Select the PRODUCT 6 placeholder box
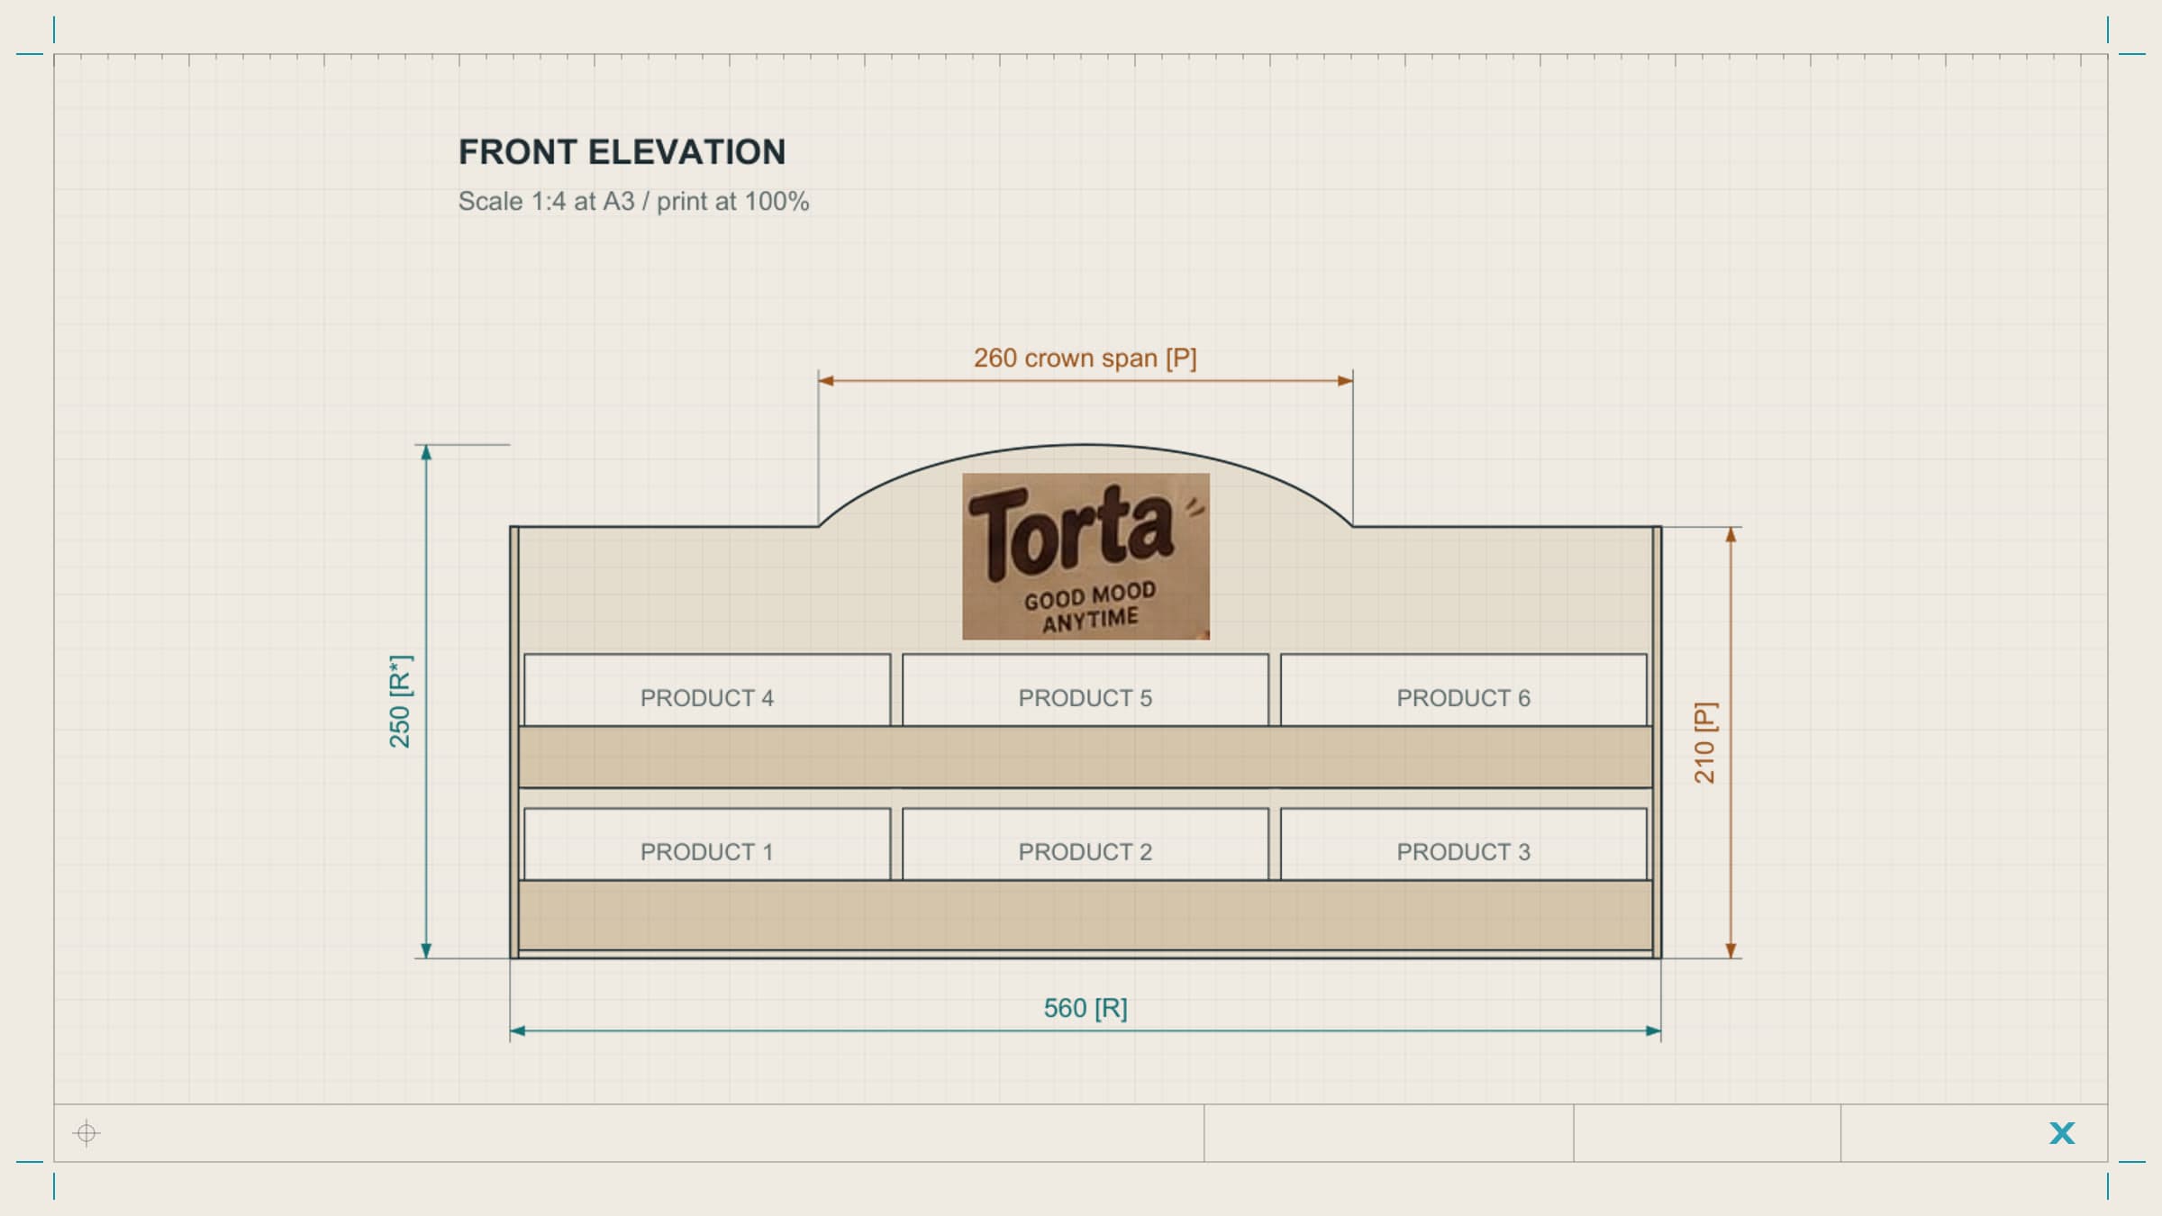The width and height of the screenshot is (2162, 1216). tap(1464, 690)
